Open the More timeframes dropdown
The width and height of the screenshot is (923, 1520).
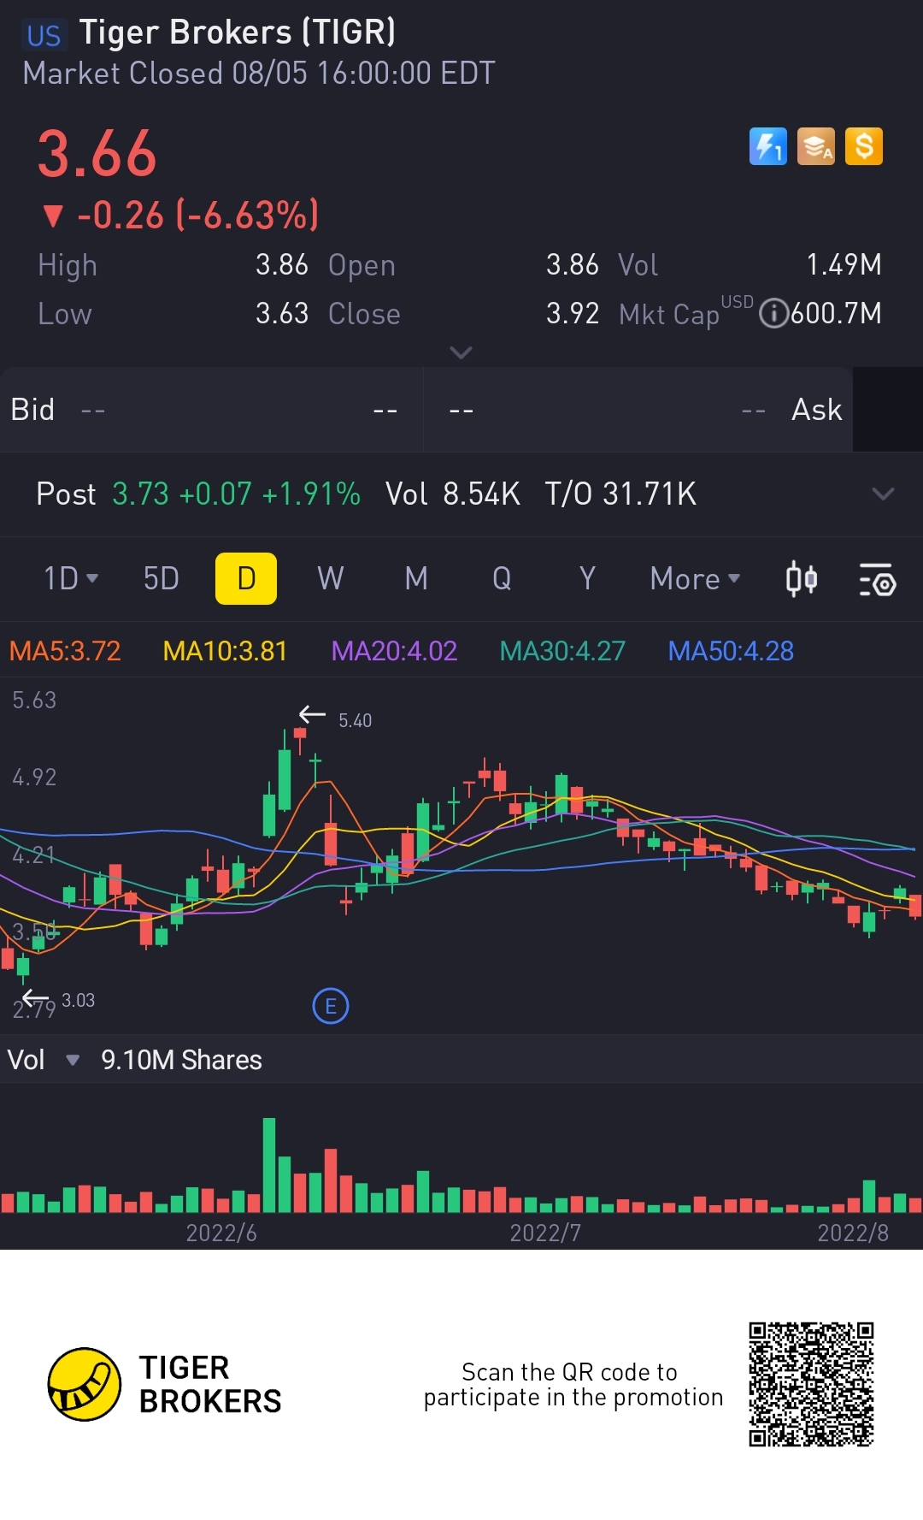(x=695, y=579)
